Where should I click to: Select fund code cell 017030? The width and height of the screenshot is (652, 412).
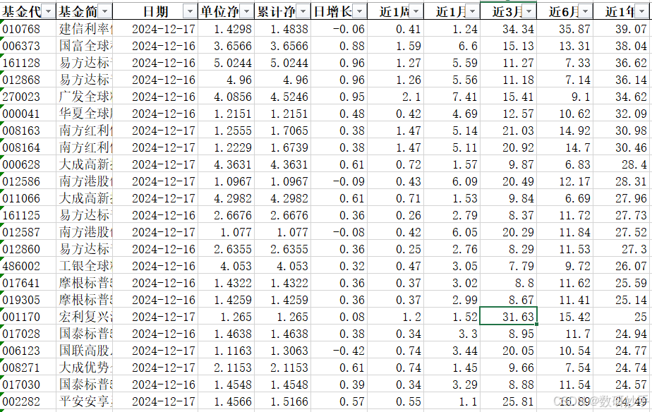pos(28,384)
